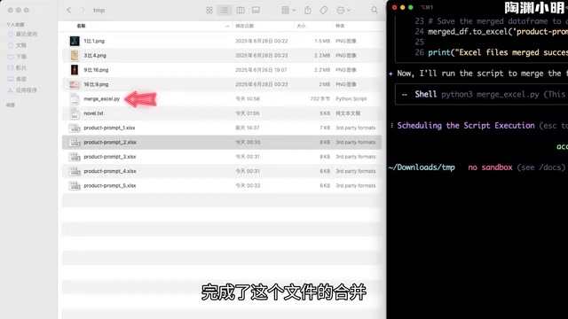Select file name 16比9.png

pyautogui.click(x=96, y=84)
